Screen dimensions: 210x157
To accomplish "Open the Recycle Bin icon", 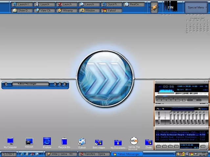I will point(64,142).
